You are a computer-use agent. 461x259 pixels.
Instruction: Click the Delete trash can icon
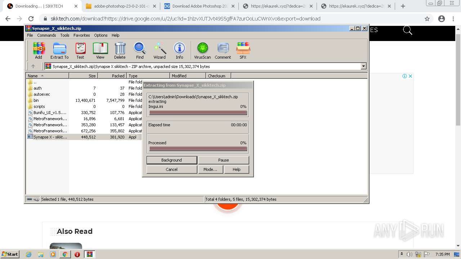[120, 50]
